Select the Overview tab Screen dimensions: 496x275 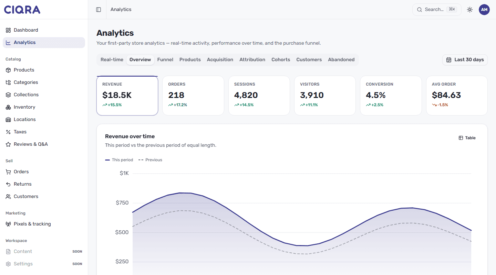[x=140, y=60]
